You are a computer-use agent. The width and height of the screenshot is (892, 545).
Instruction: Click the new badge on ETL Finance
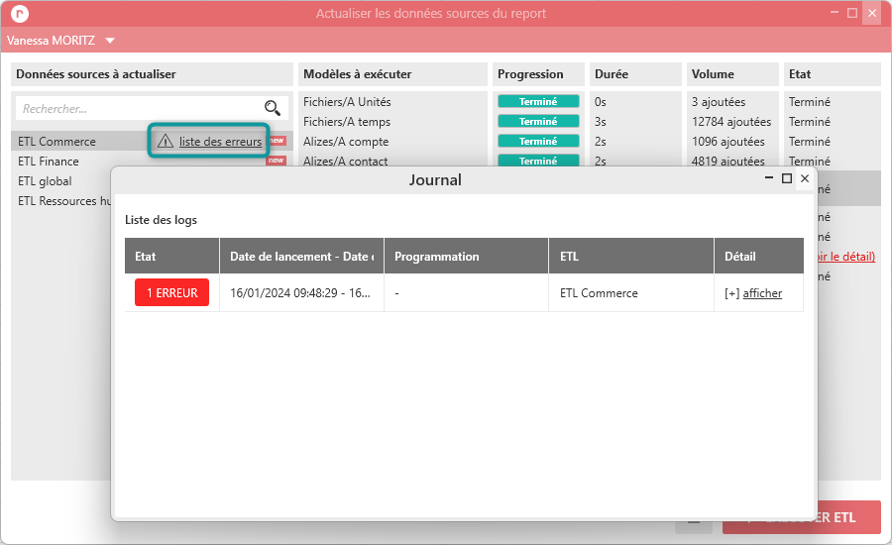click(276, 161)
